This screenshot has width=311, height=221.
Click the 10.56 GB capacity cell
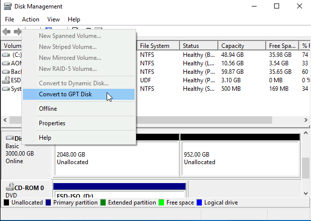click(x=232, y=63)
